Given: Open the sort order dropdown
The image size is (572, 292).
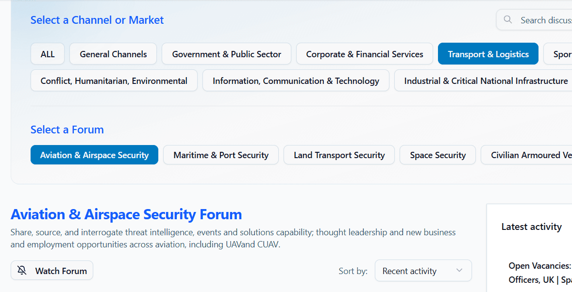Looking at the screenshot, I should coord(423,270).
